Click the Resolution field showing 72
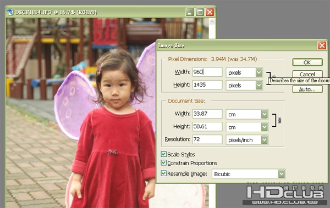This screenshot has height=208, width=330. 207,139
